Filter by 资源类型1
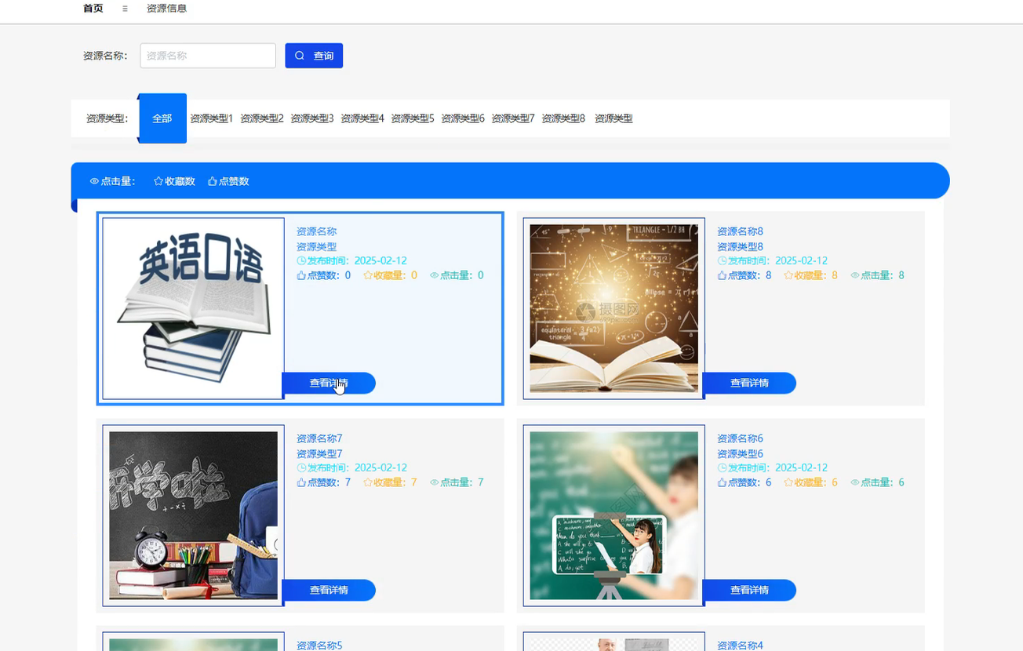 (212, 118)
